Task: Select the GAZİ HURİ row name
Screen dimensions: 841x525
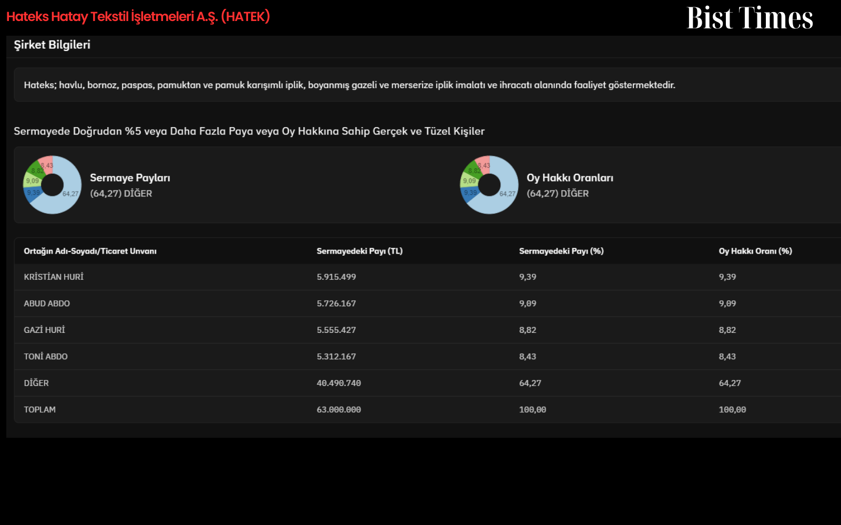Action: pyautogui.click(x=45, y=330)
